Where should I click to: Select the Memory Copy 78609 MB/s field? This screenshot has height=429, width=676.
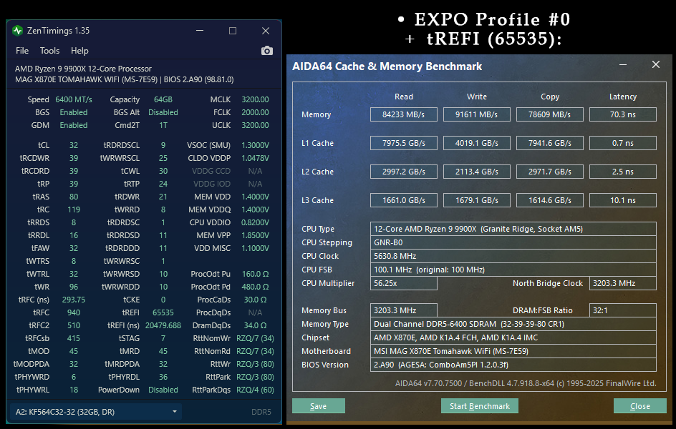coord(550,114)
